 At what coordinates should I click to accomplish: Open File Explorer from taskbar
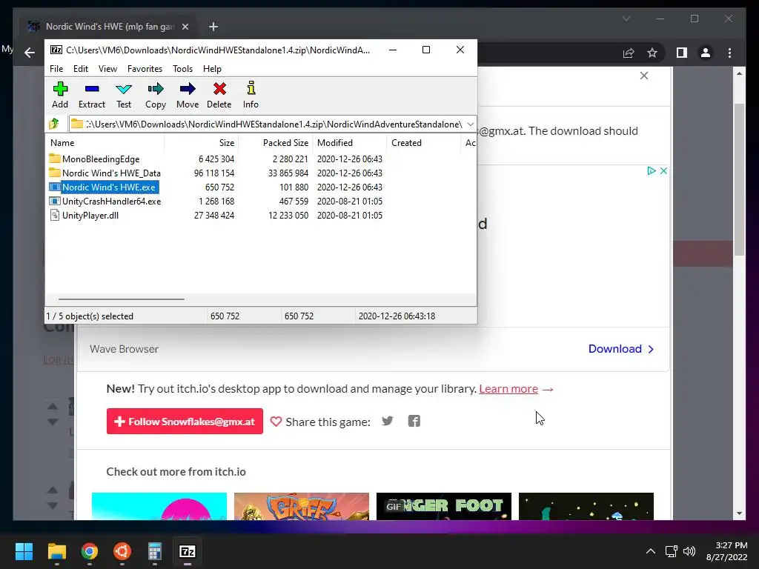point(56,551)
